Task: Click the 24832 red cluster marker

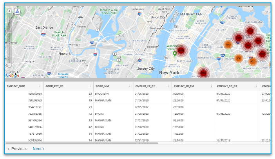Action: (181, 51)
